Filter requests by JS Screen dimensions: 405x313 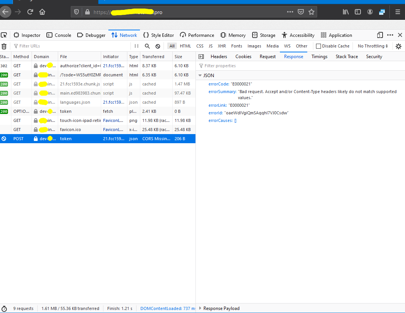coord(211,46)
